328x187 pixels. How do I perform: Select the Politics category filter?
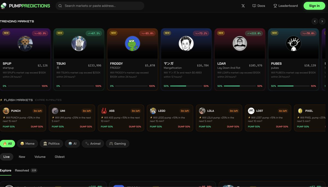click(x=51, y=144)
